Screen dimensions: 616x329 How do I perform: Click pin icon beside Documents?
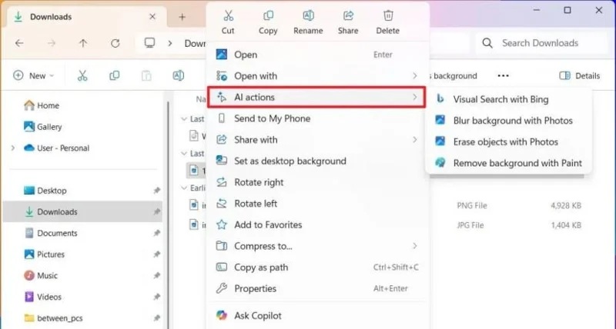[157, 233]
